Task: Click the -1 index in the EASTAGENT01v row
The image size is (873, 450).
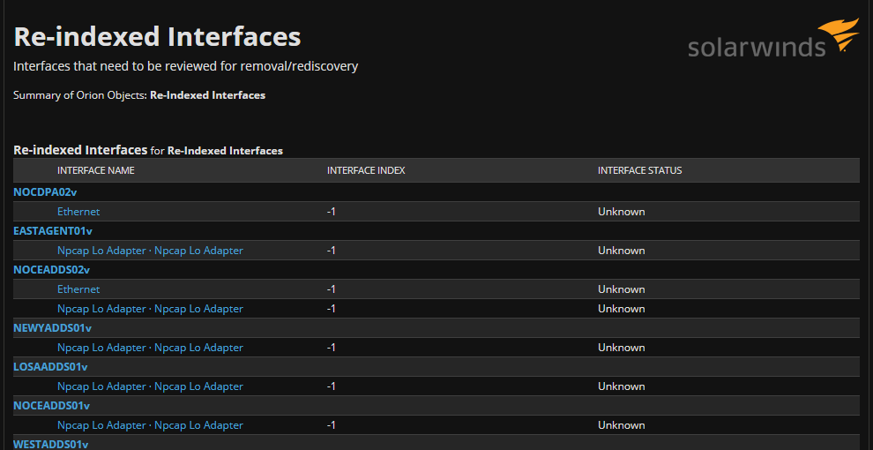Action: [x=332, y=251]
